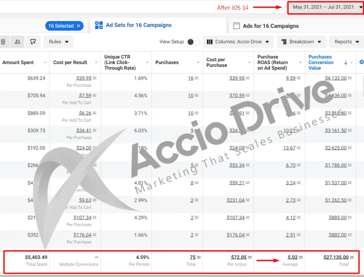The width and height of the screenshot is (364, 277).
Task: Switch to Ads for 16 Campaigns tab
Action: tap(271, 26)
